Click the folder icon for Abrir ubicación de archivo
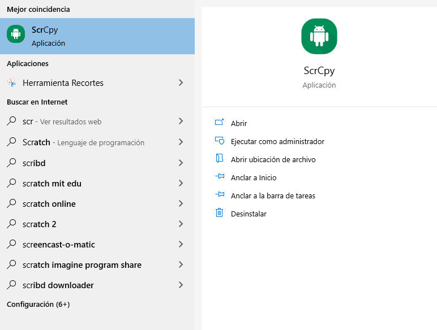The height and width of the screenshot is (330, 437). click(219, 158)
